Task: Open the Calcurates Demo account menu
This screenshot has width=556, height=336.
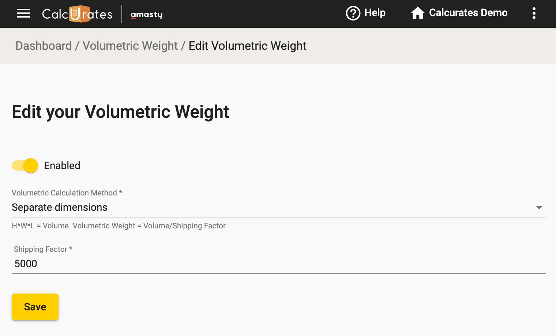Action: pos(468,13)
